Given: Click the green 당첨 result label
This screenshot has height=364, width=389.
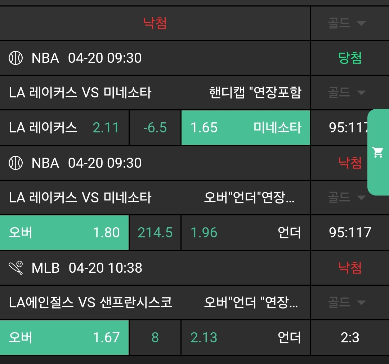Looking at the screenshot, I should coord(350,58).
